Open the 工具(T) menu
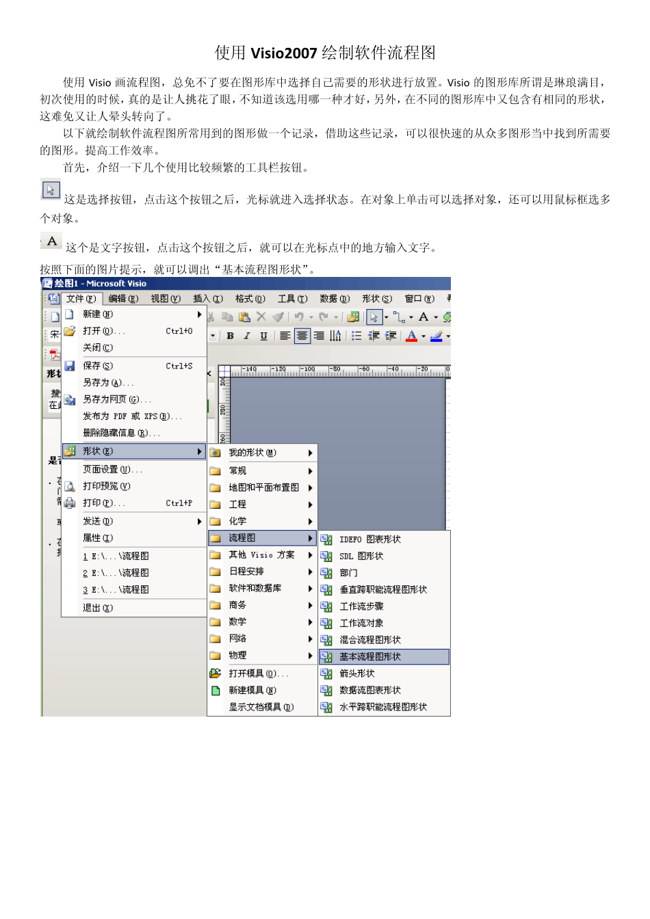Viewport: 650px width, 919px height. point(292,299)
